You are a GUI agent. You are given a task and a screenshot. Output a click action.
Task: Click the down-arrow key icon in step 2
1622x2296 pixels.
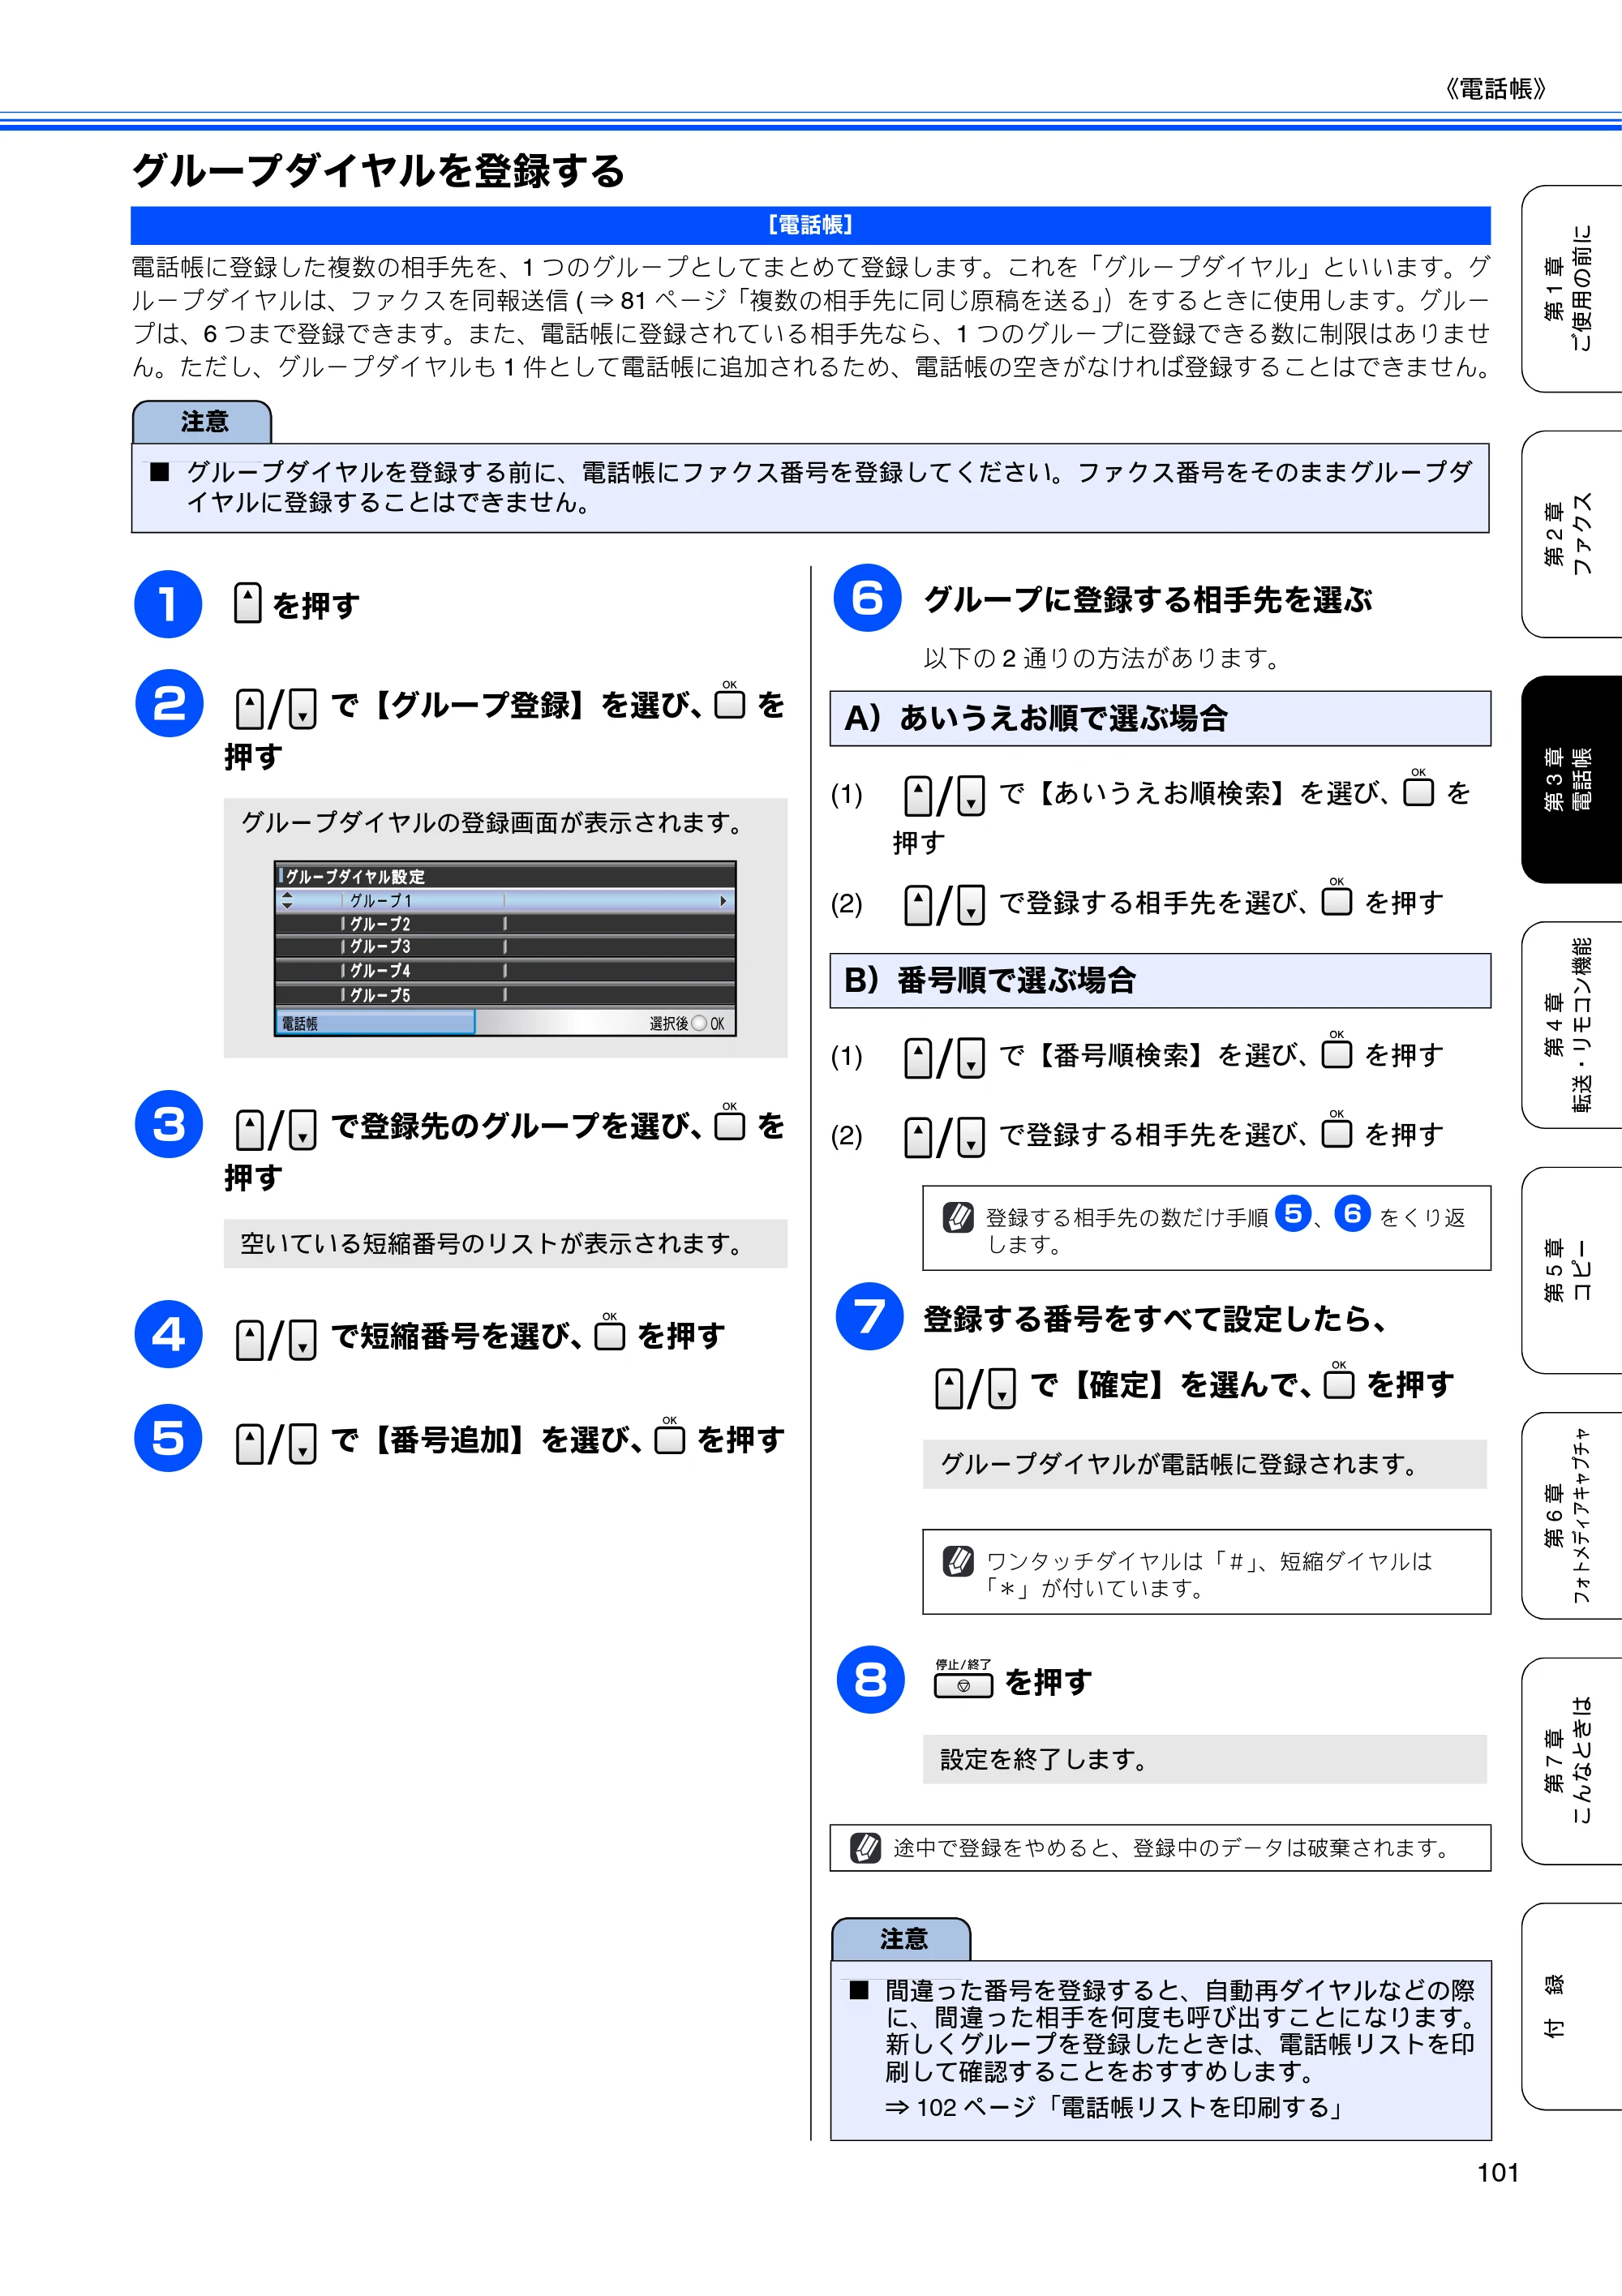click(x=303, y=709)
